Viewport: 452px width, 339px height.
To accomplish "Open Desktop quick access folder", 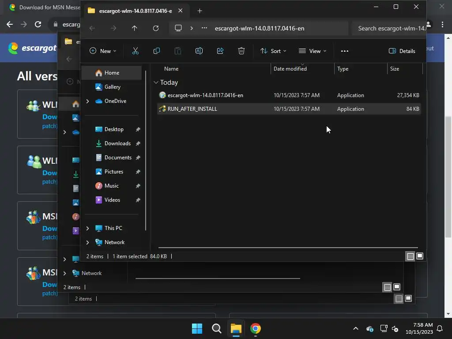I will tap(114, 129).
